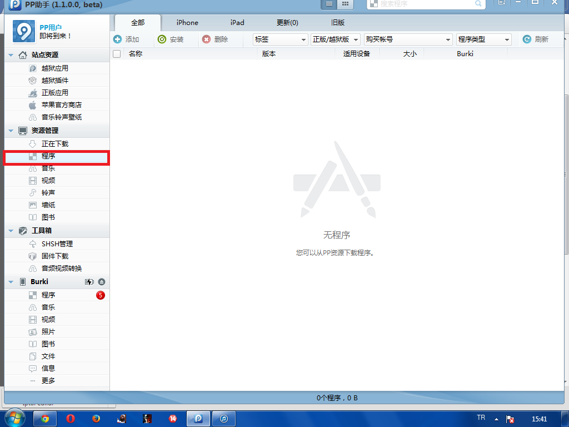This screenshot has height=427, width=569.
Task: Open the 购买帐号 dropdown
Action: click(x=408, y=39)
